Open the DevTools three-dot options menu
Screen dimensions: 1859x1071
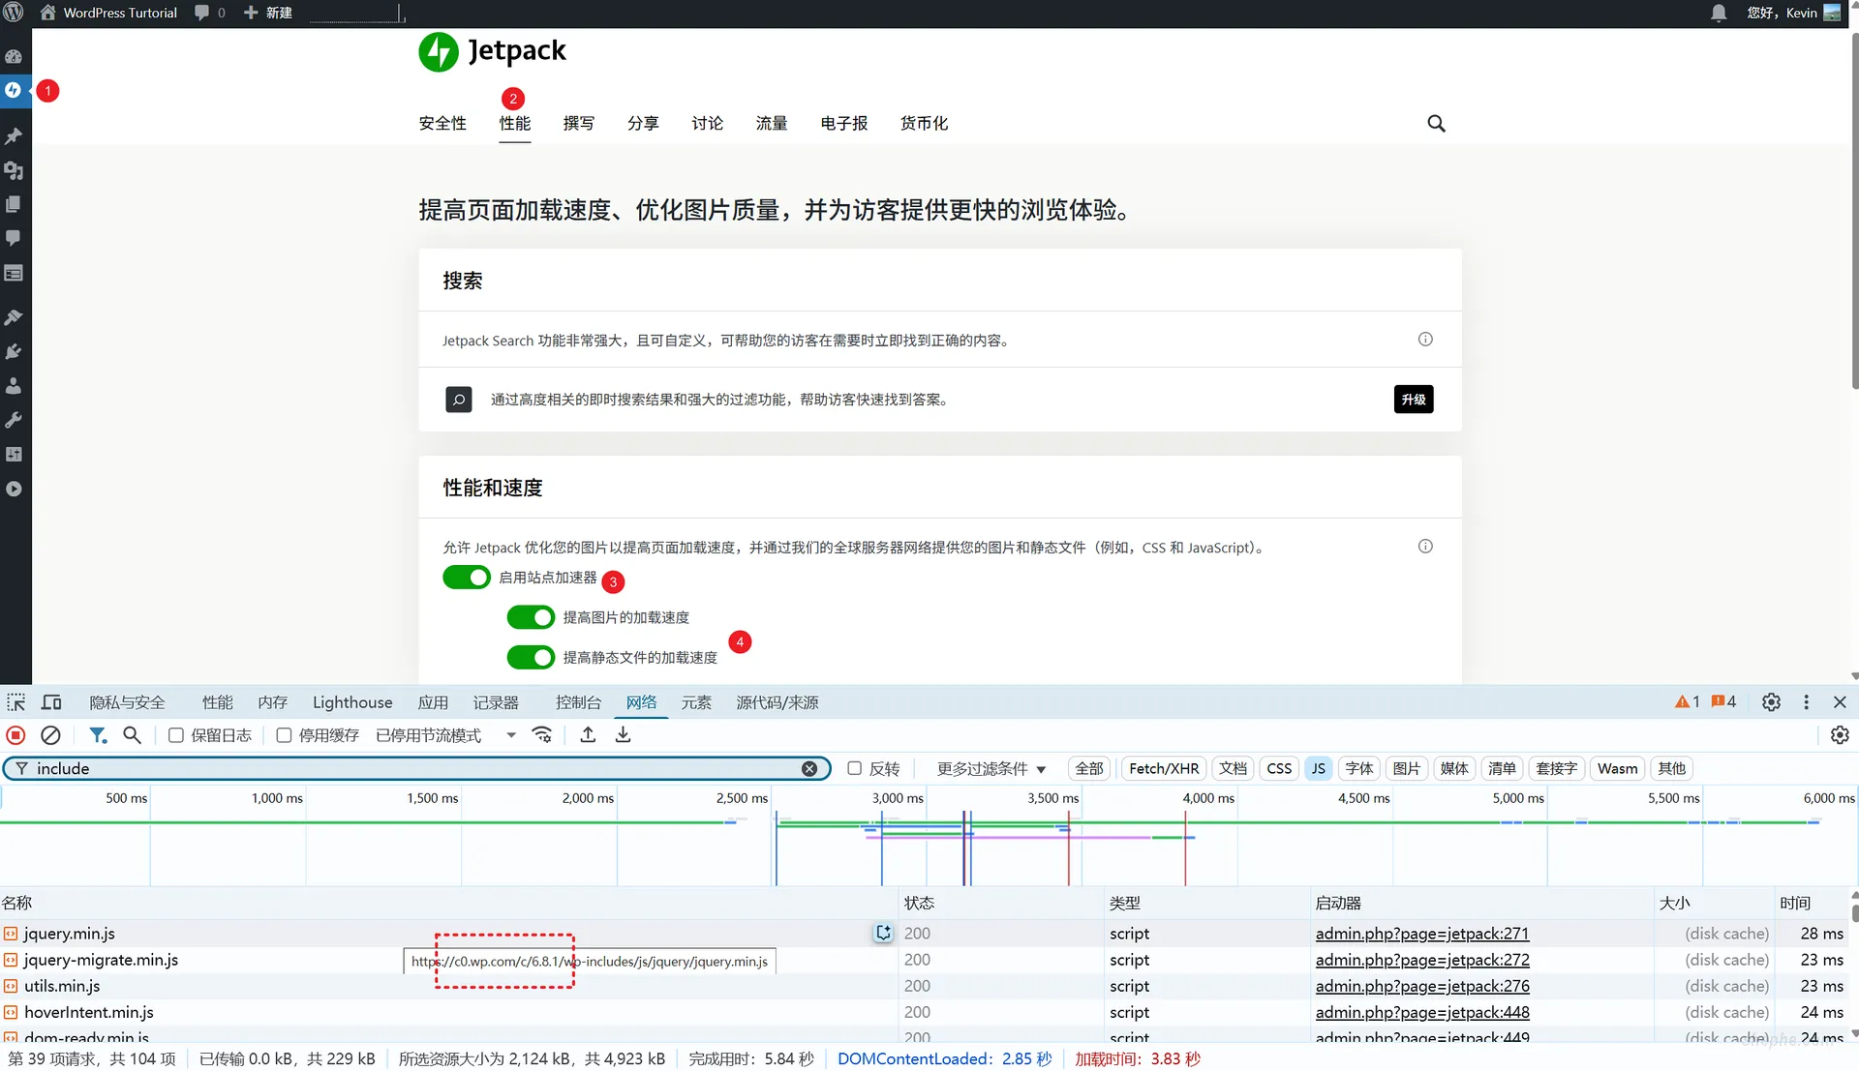(x=1807, y=702)
